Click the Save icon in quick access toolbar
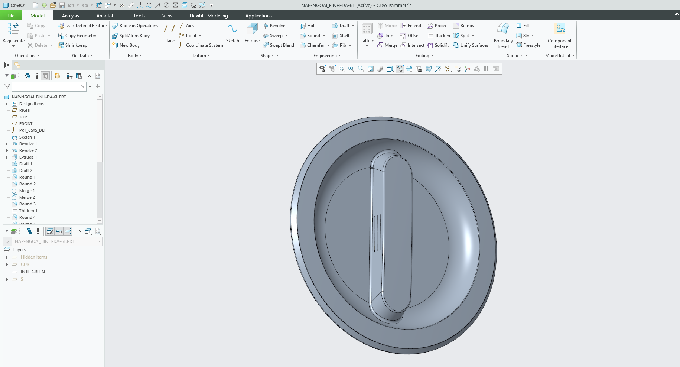The height and width of the screenshot is (367, 680). [x=62, y=5]
